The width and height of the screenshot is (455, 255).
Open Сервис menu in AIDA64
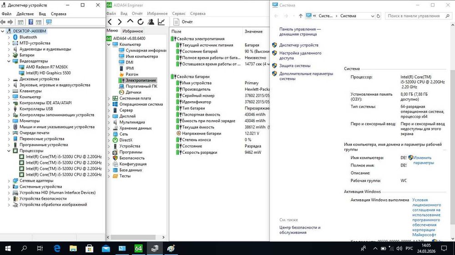coord(179,14)
